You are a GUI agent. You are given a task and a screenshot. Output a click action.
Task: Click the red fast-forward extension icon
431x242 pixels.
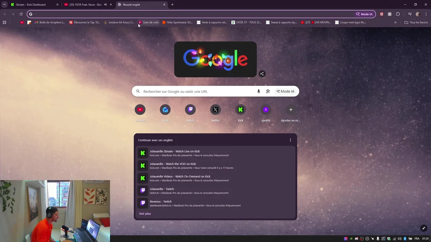click(382, 14)
